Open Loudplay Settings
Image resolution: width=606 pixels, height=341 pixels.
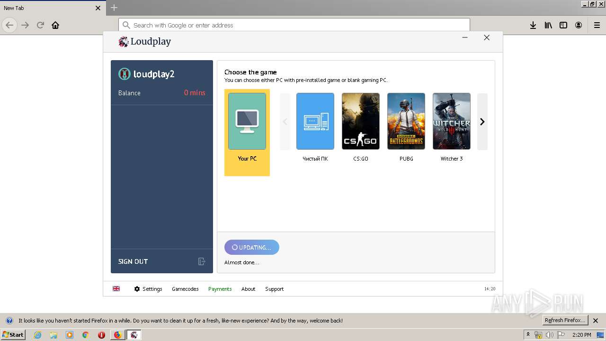click(x=148, y=289)
